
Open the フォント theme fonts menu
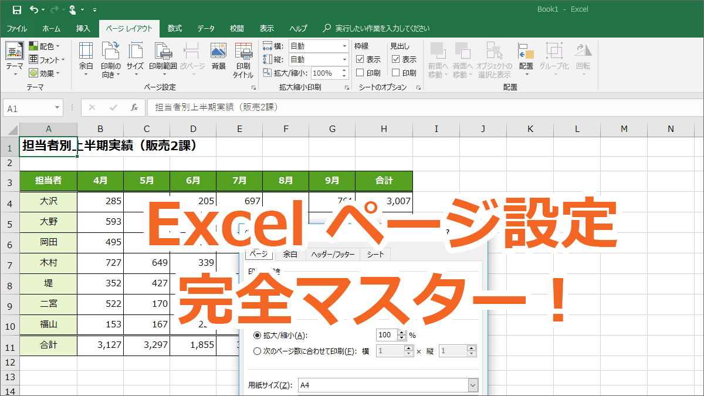(46, 60)
